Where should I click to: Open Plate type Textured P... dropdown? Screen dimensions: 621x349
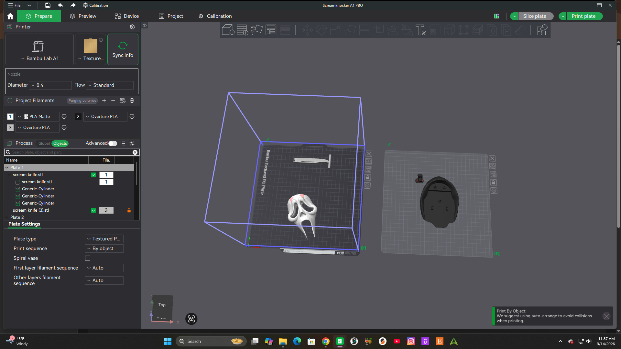104,239
